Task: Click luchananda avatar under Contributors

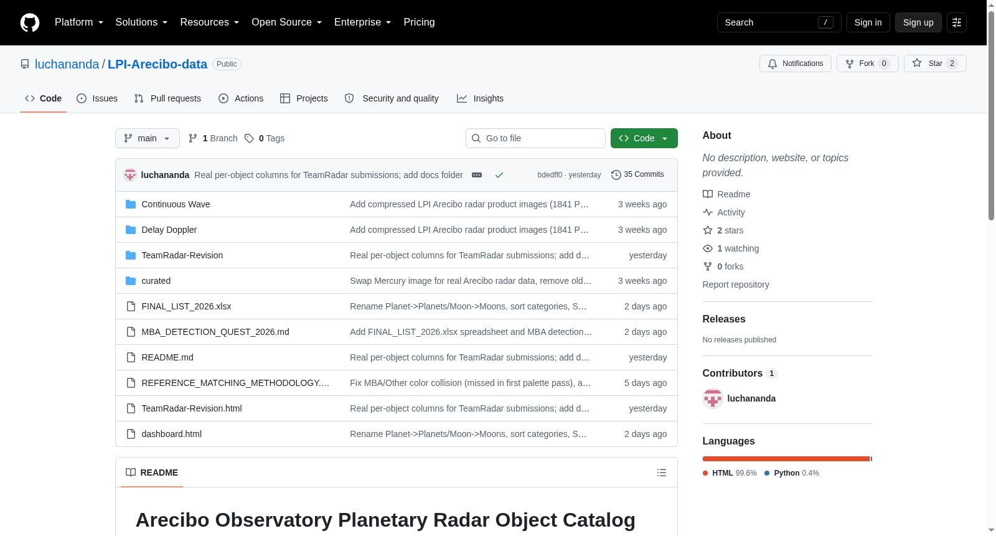Action: click(x=713, y=398)
